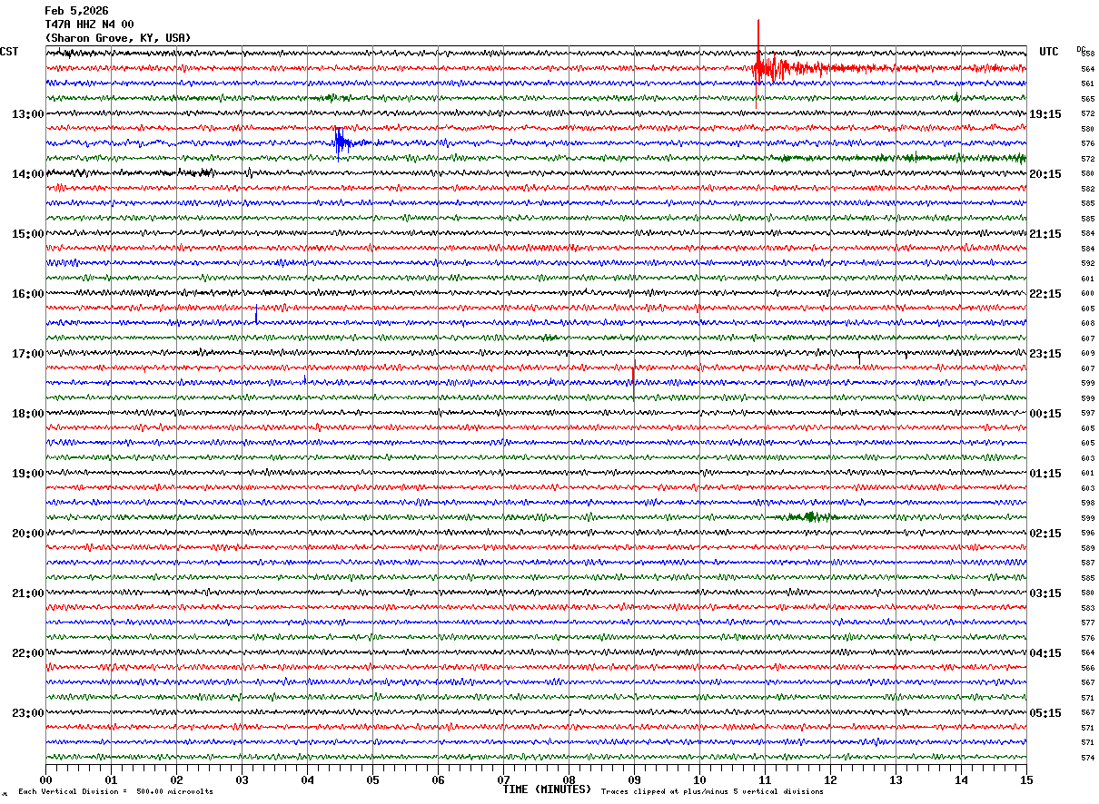Click the '00:15' UTC time label
This screenshot has width=1099, height=804.
click(1045, 414)
